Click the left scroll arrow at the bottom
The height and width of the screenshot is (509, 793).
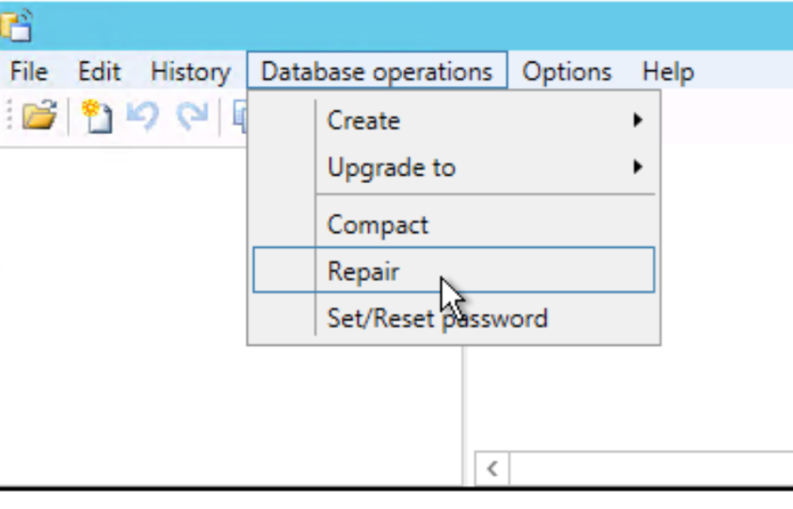click(490, 467)
